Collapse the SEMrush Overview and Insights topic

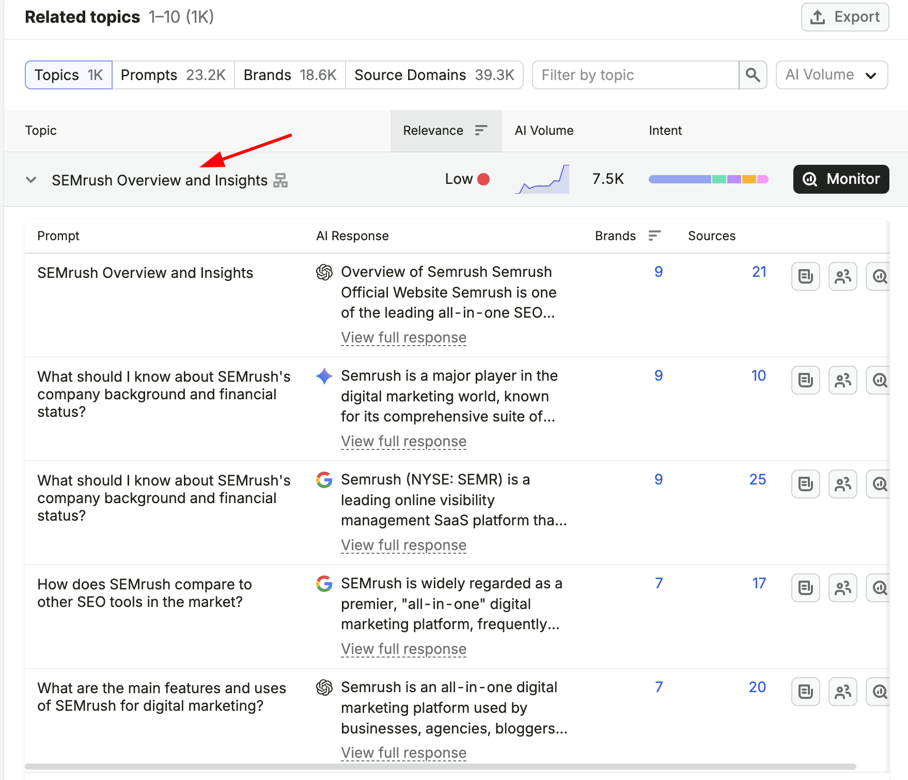(x=31, y=180)
